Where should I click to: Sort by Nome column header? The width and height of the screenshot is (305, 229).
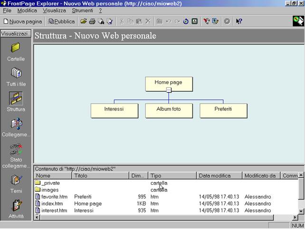pos(53,176)
